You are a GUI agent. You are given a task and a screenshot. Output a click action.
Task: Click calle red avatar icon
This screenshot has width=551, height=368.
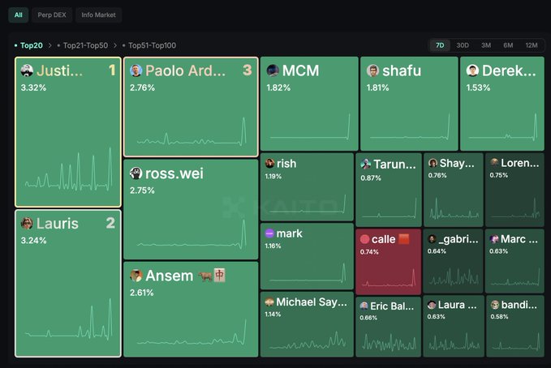(364, 239)
